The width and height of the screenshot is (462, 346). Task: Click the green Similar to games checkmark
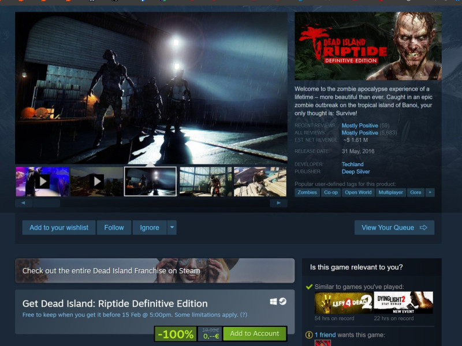(x=309, y=287)
